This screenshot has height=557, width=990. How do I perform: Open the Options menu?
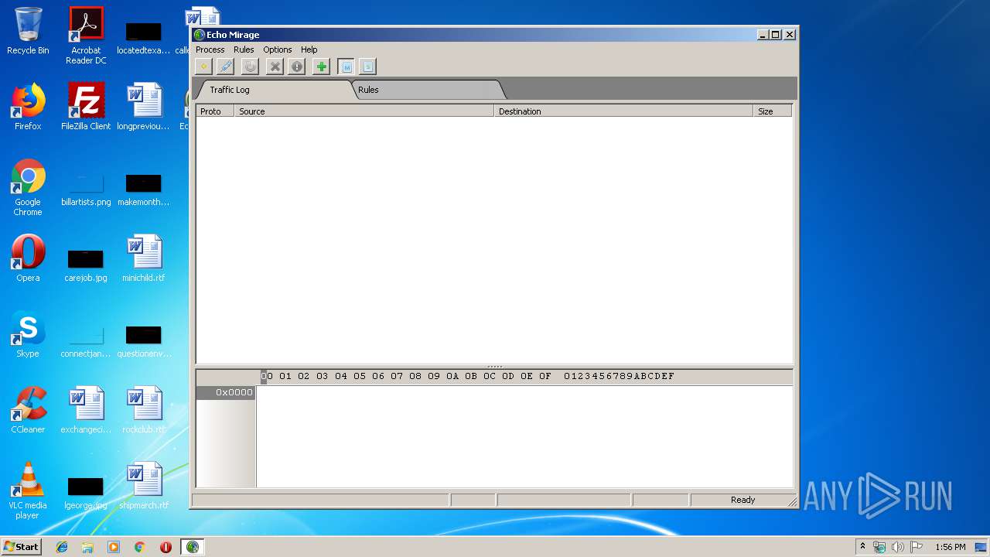point(278,50)
